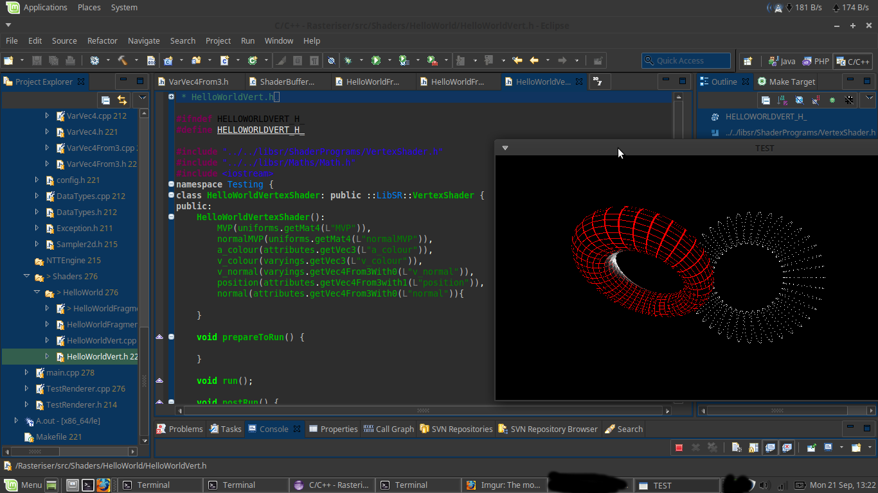Click the Firefox launcher in bottom panel
878x493 pixels.
click(x=103, y=485)
